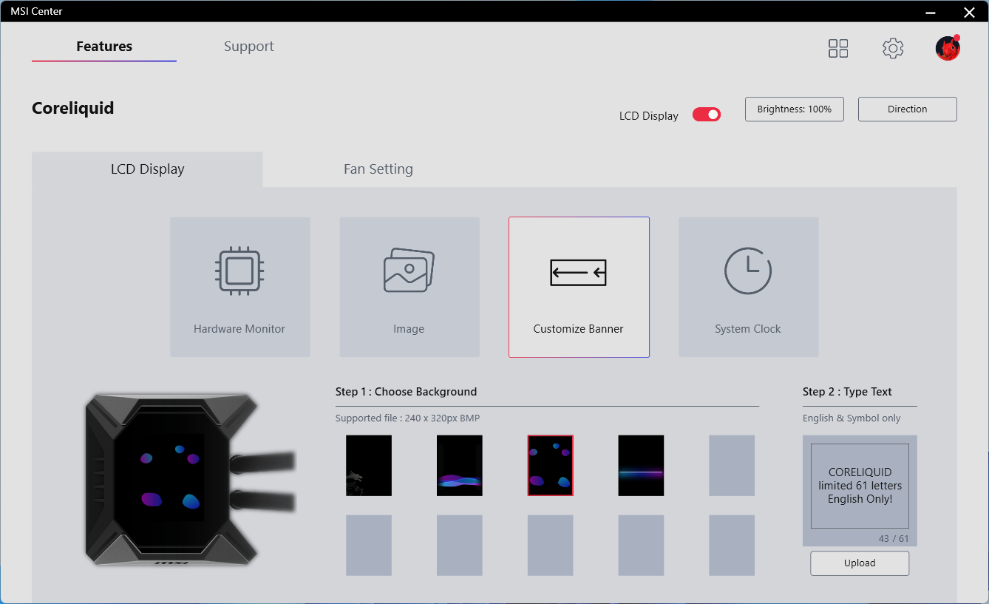Screen dimensions: 989x604
Task: Open the Hardware Monitor display mode
Action: click(x=239, y=287)
